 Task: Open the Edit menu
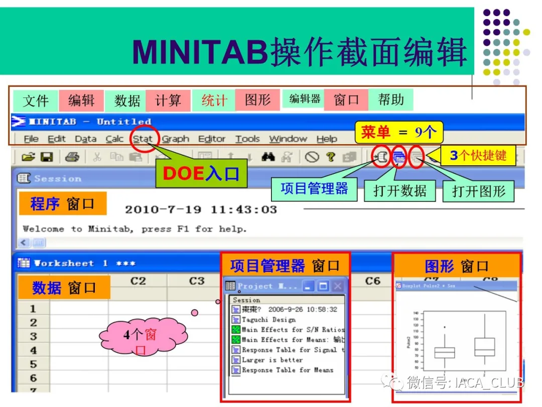coord(56,139)
